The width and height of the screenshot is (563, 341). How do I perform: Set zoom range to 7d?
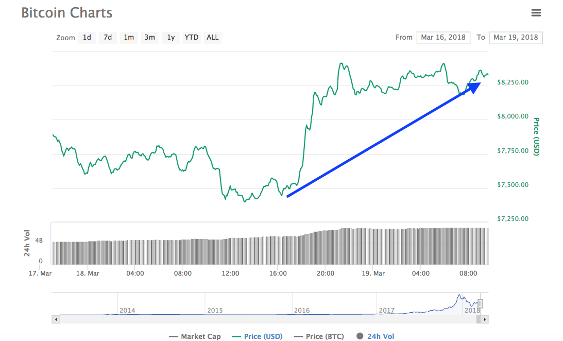(108, 37)
